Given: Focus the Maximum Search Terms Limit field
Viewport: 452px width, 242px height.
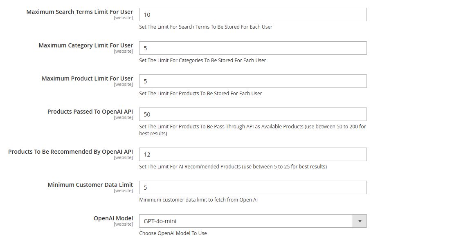Looking at the screenshot, I should 253,14.
